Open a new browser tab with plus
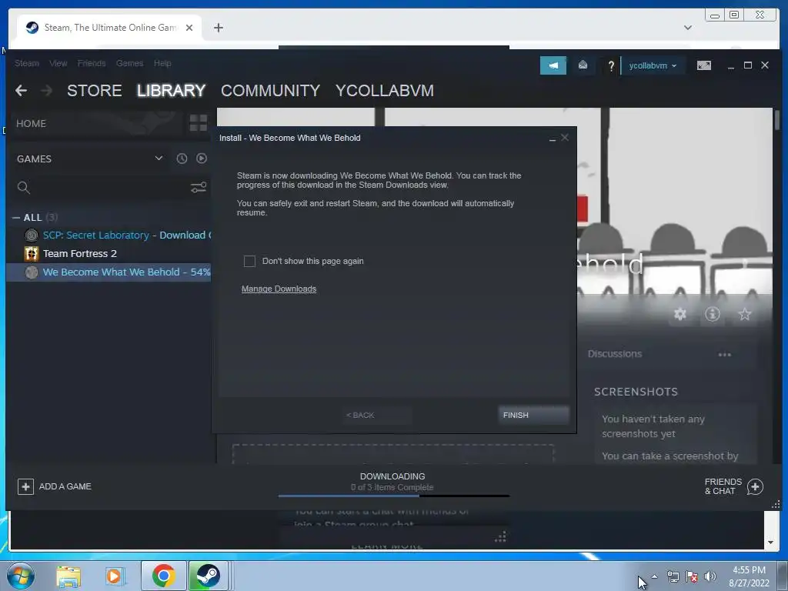Screen dimensions: 788x591 click(x=218, y=28)
